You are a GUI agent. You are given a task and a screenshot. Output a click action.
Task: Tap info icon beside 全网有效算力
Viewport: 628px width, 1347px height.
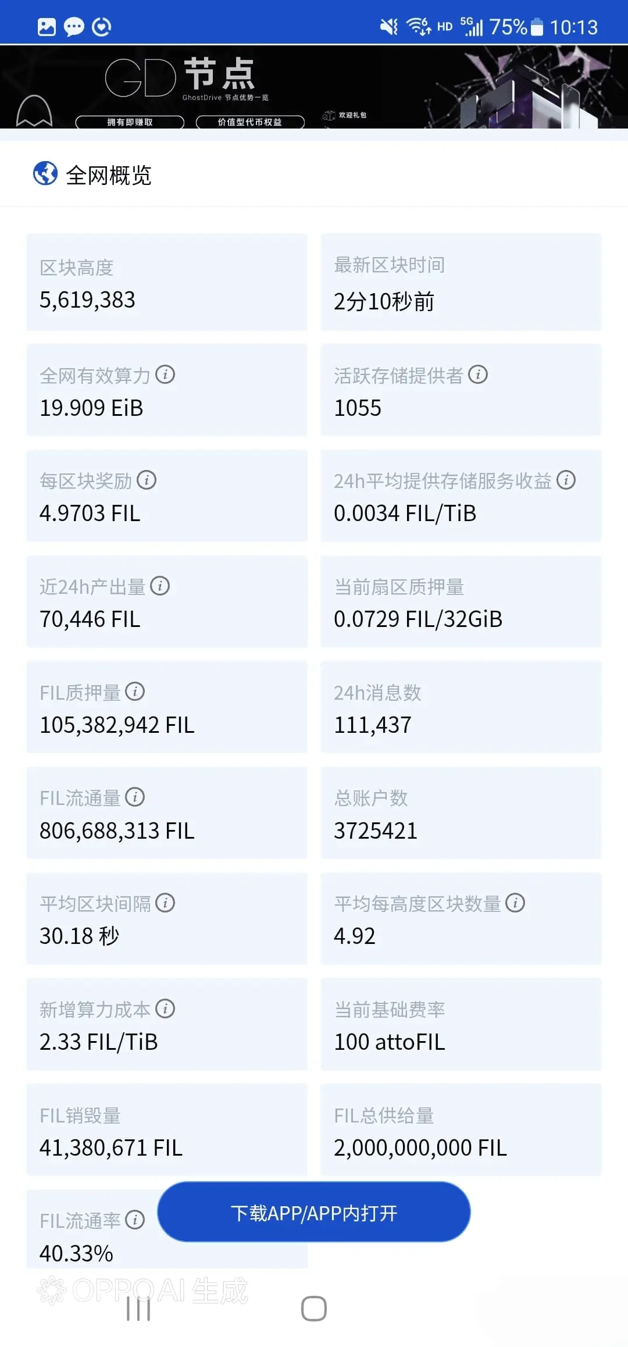click(x=165, y=375)
